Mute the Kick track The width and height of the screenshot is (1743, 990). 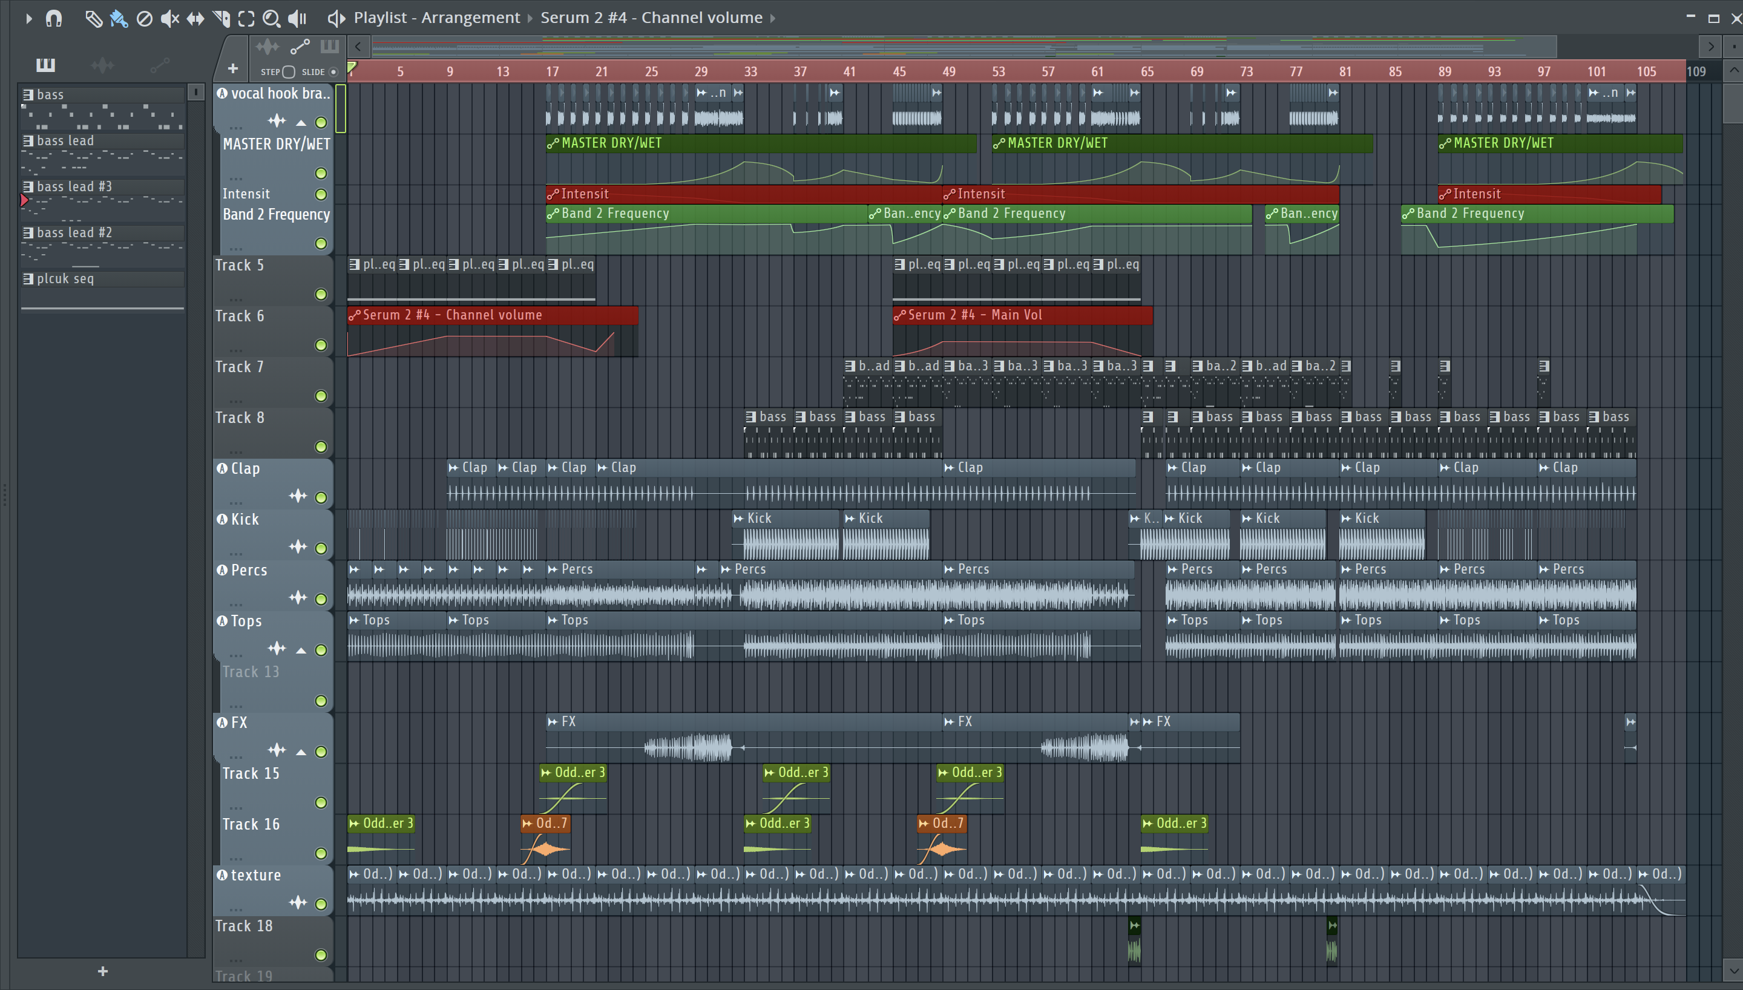(321, 549)
